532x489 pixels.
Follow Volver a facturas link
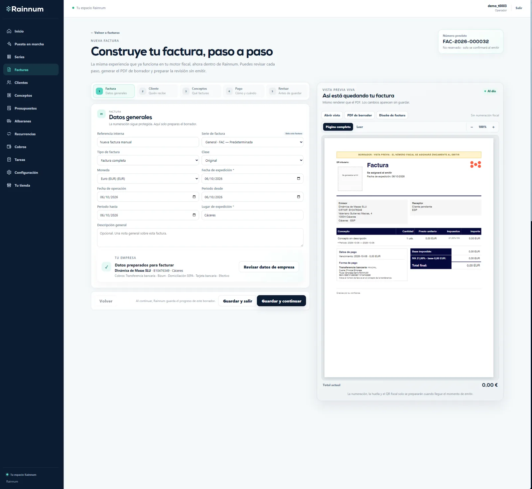[105, 33]
